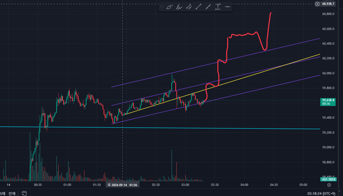Select the Extended Line tool
Viewport: 343px width, 196px height.
click(x=208, y=7)
